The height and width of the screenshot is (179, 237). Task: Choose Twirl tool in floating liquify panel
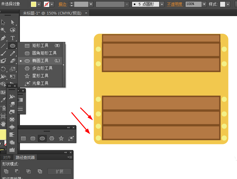coord(12,112)
